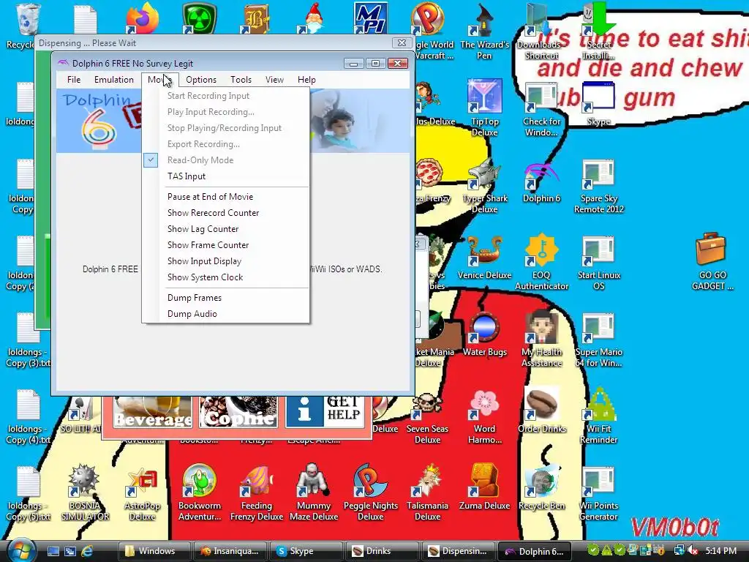Click the Get Help tile
The image size is (749, 562).
pos(325,411)
